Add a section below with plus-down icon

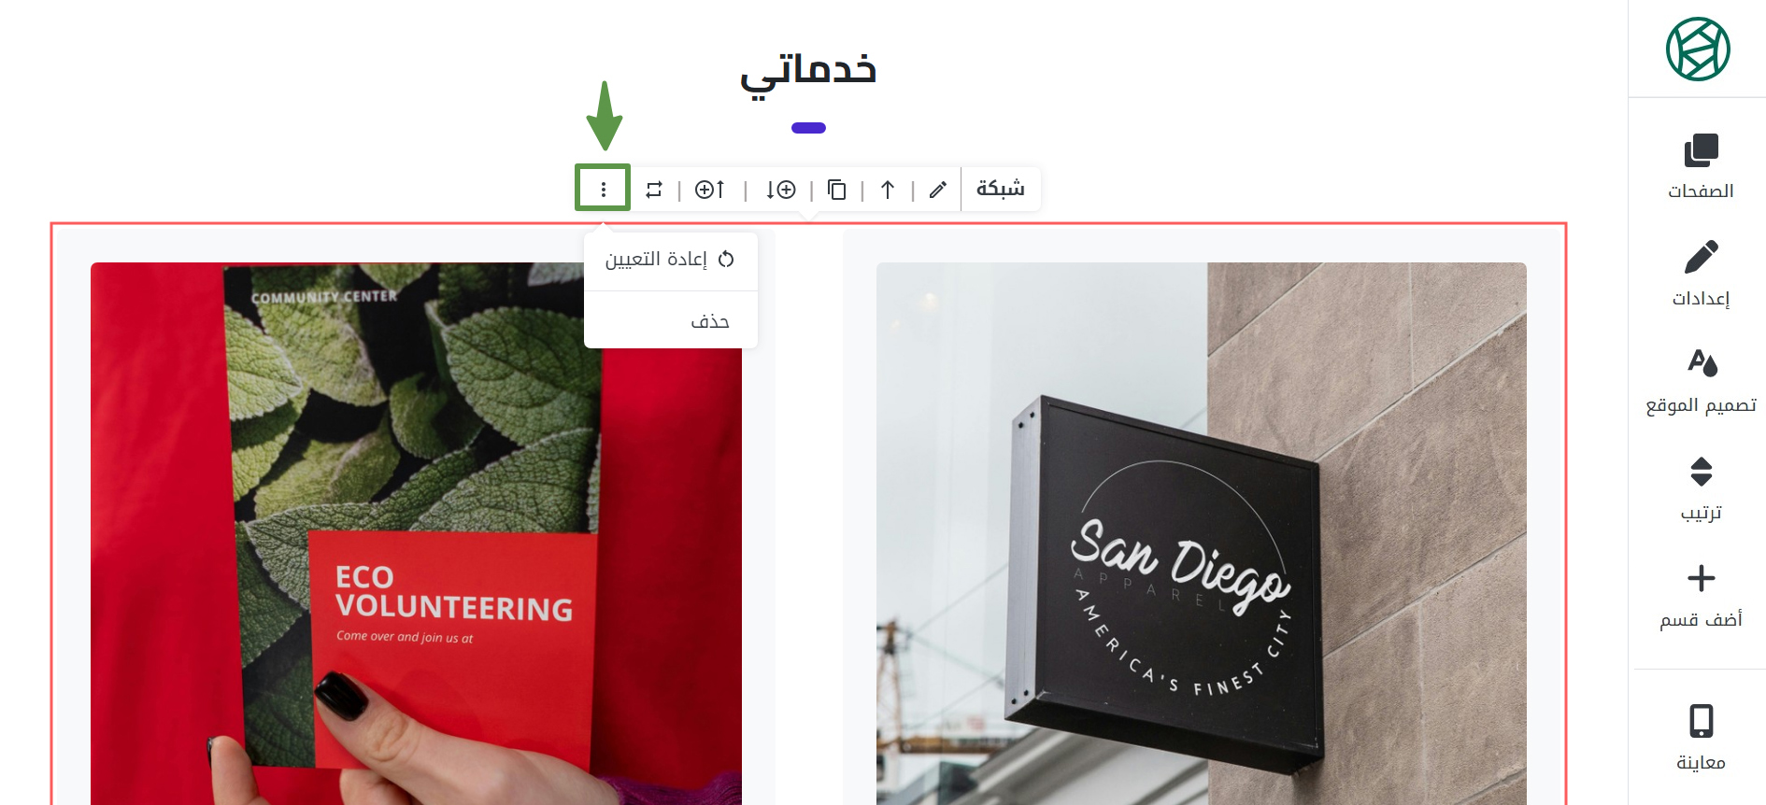780,190
